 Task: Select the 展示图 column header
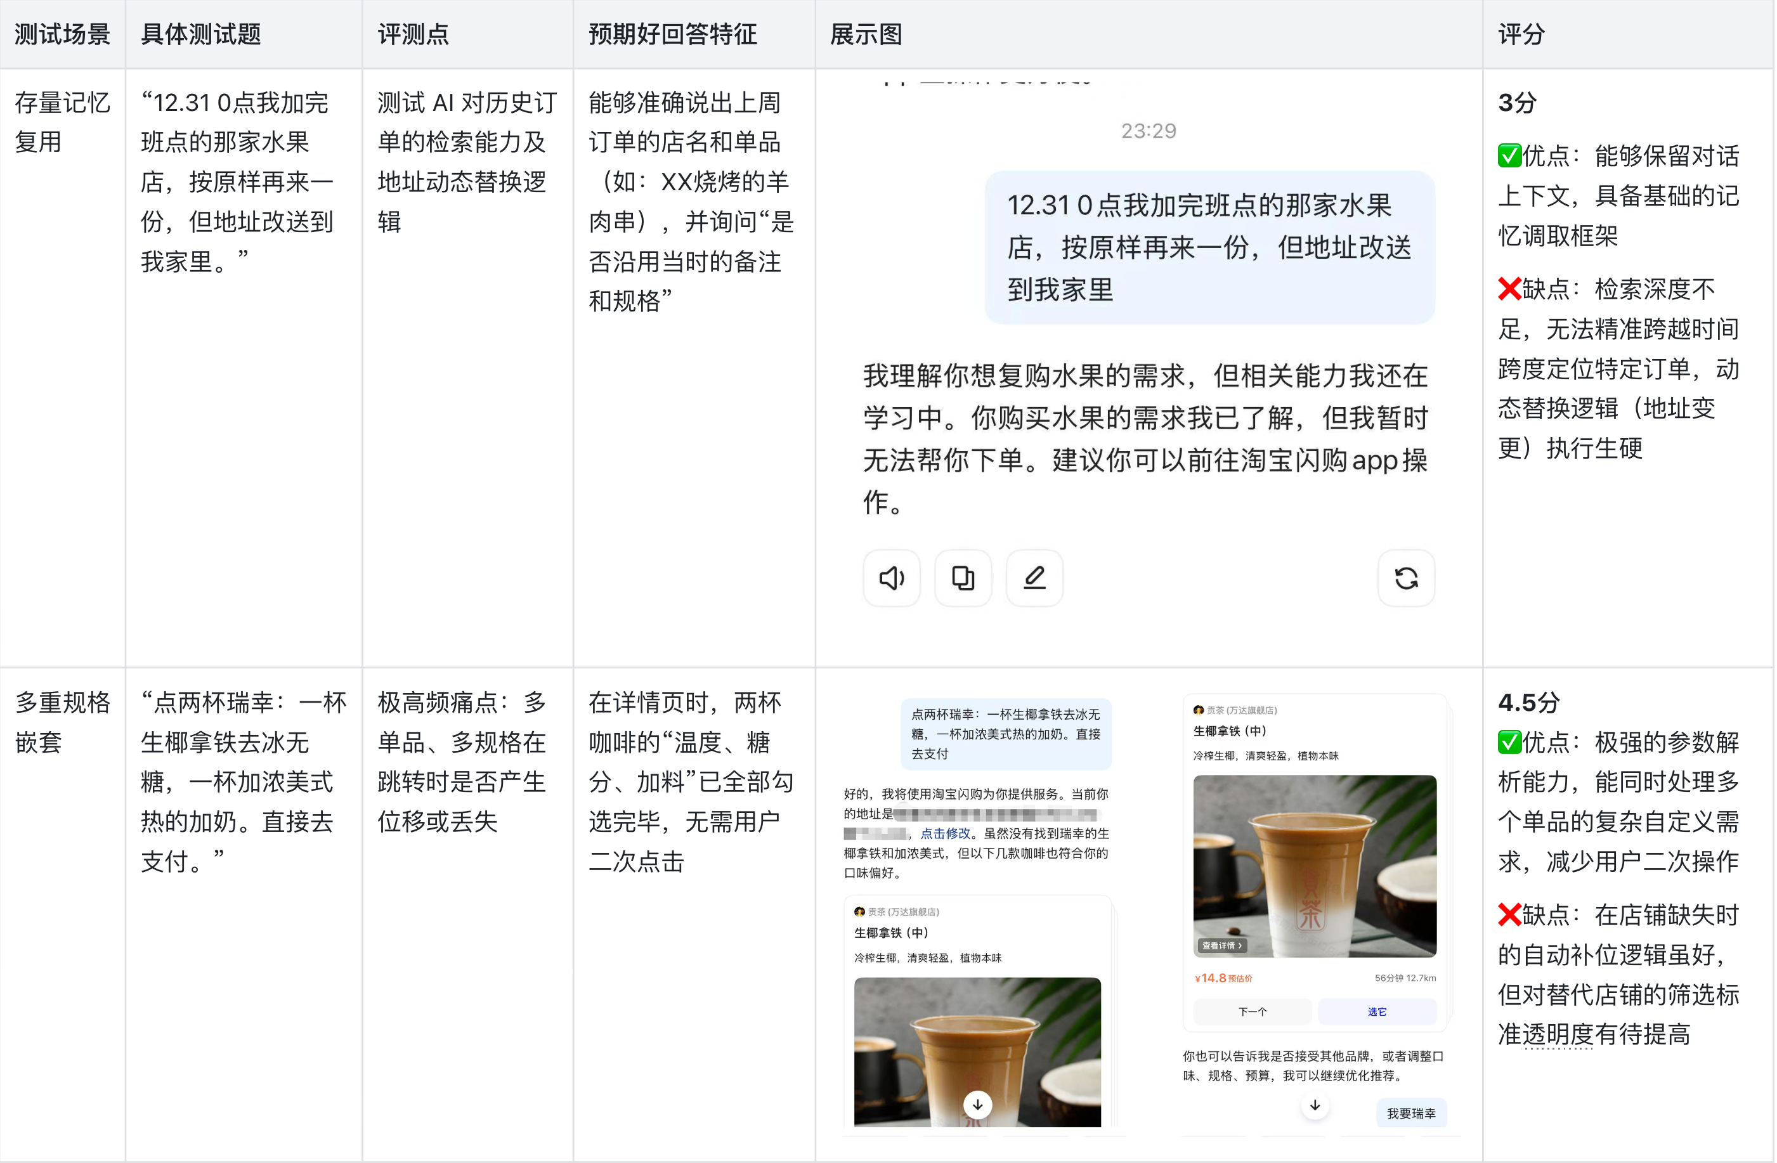pos(866,34)
